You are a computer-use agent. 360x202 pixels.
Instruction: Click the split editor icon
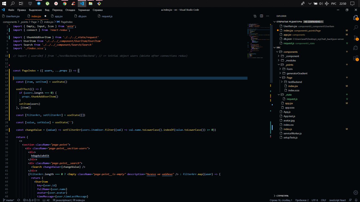point(261,16)
